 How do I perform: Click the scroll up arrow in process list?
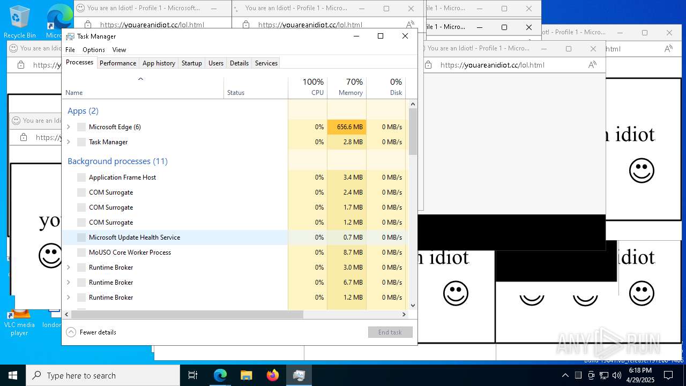pos(413,104)
